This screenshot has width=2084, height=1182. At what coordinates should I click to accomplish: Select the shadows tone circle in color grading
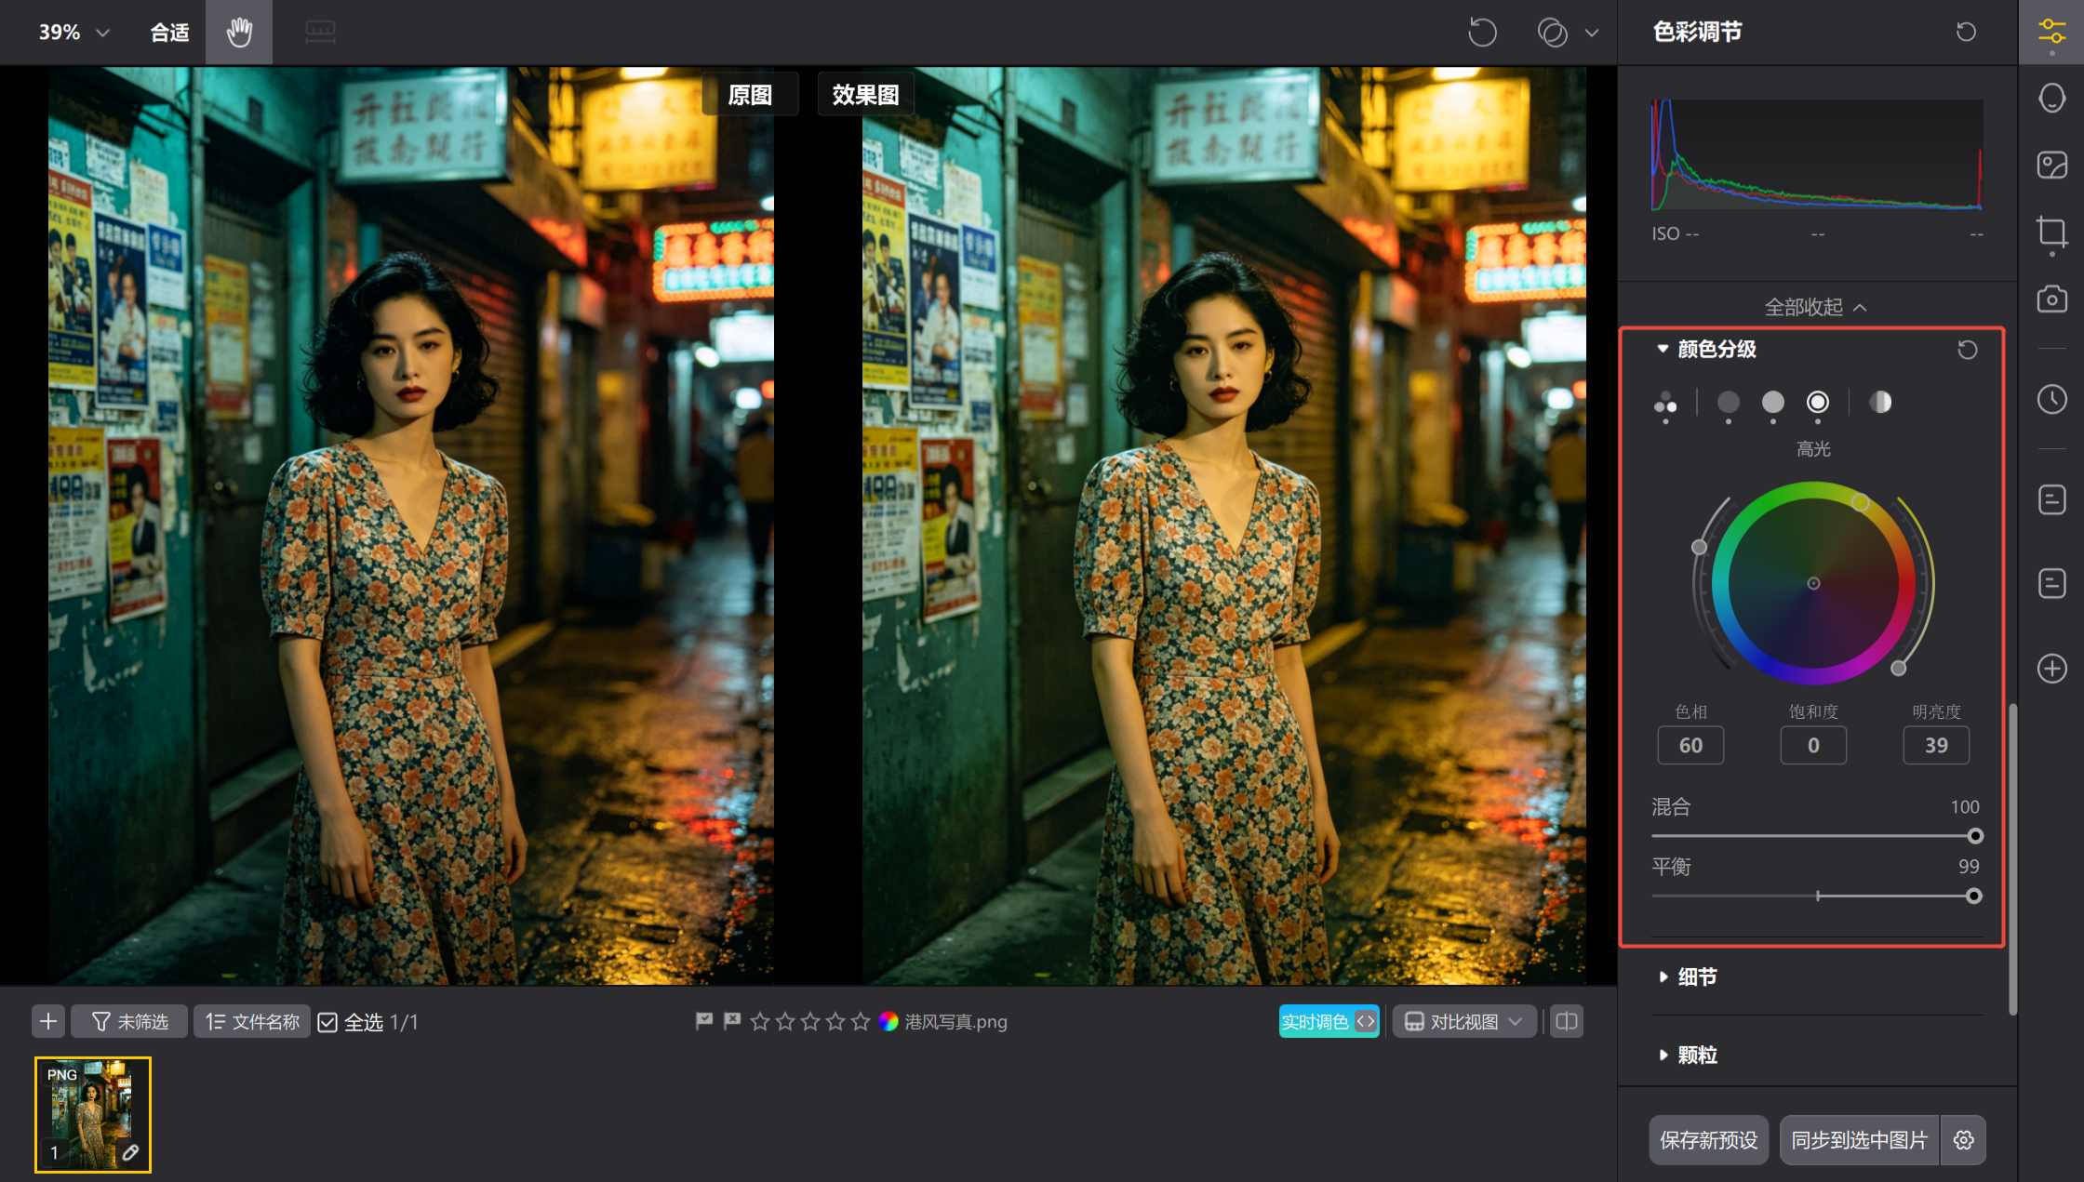coord(1728,402)
